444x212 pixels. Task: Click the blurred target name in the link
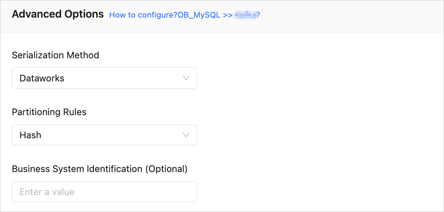point(245,15)
